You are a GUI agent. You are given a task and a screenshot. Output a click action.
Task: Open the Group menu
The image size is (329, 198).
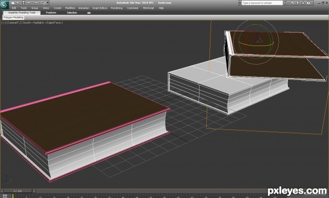(35, 8)
